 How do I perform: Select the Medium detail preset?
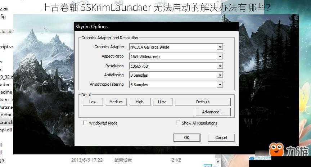pos(116,102)
